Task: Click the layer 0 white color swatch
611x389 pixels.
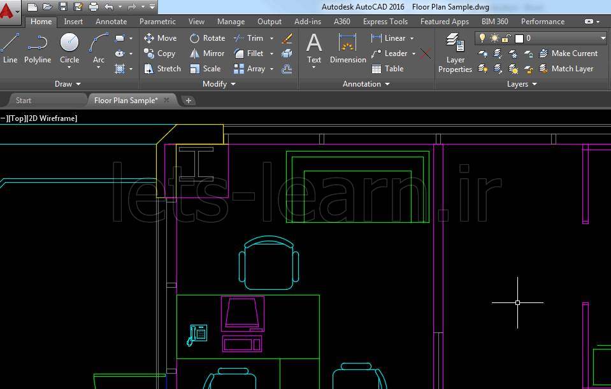Action: (519, 38)
